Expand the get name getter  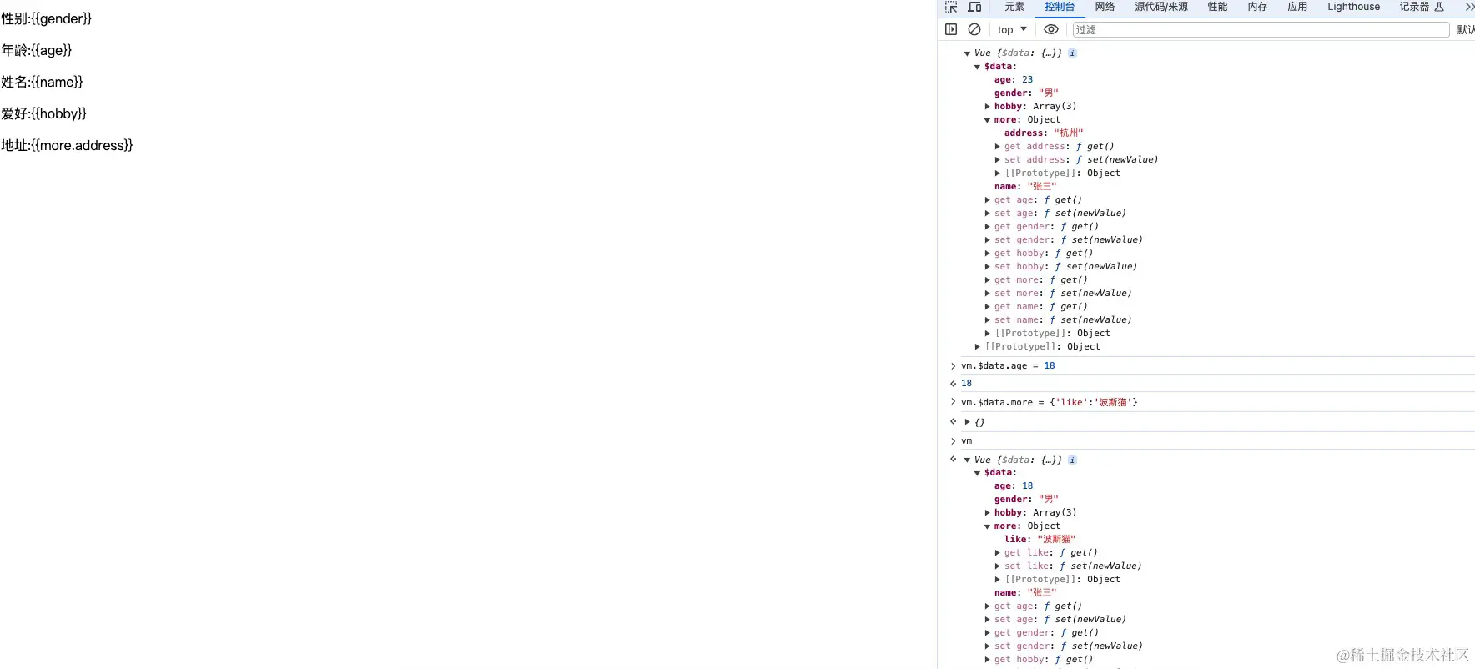988,307
